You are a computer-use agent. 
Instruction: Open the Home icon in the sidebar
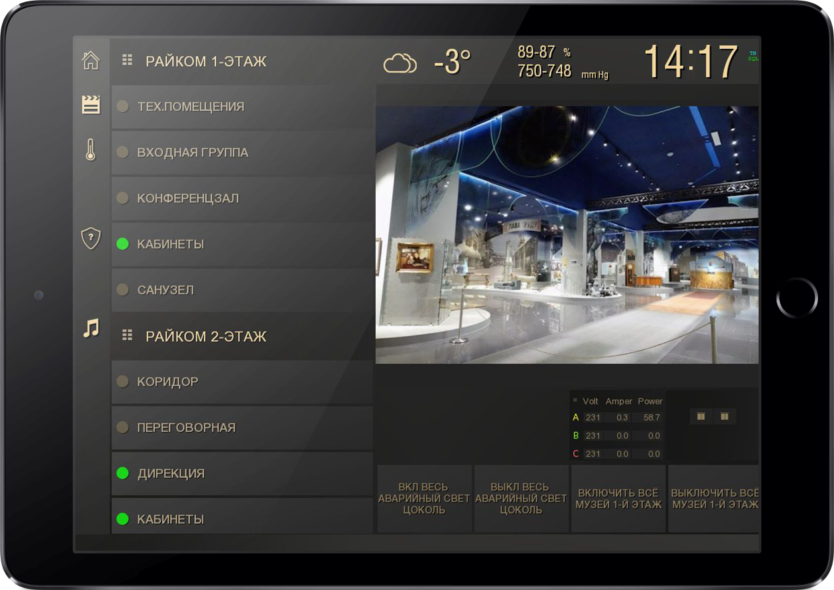click(91, 61)
